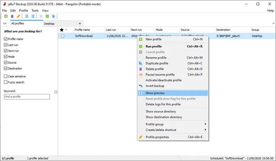Open the Help menu
Image resolution: width=276 pixels, height=161 pixels.
click(x=270, y=11)
